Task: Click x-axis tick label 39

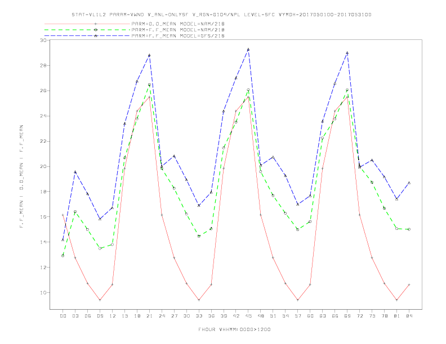Action: (224, 316)
